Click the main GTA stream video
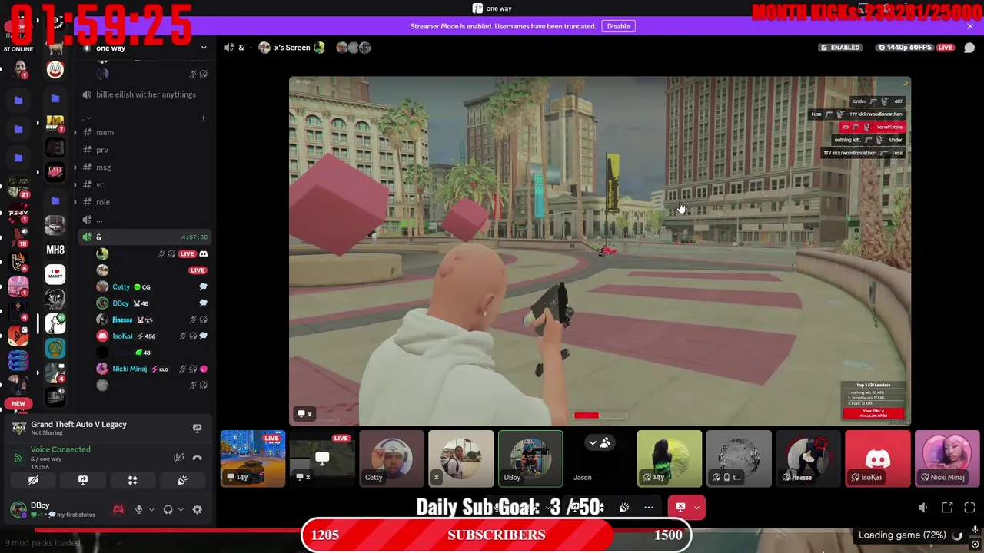Image resolution: width=984 pixels, height=553 pixels. click(x=600, y=251)
